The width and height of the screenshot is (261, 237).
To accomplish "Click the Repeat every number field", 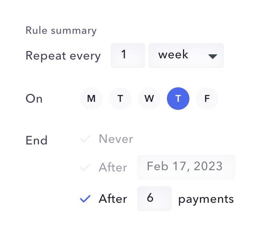I will pos(127,56).
